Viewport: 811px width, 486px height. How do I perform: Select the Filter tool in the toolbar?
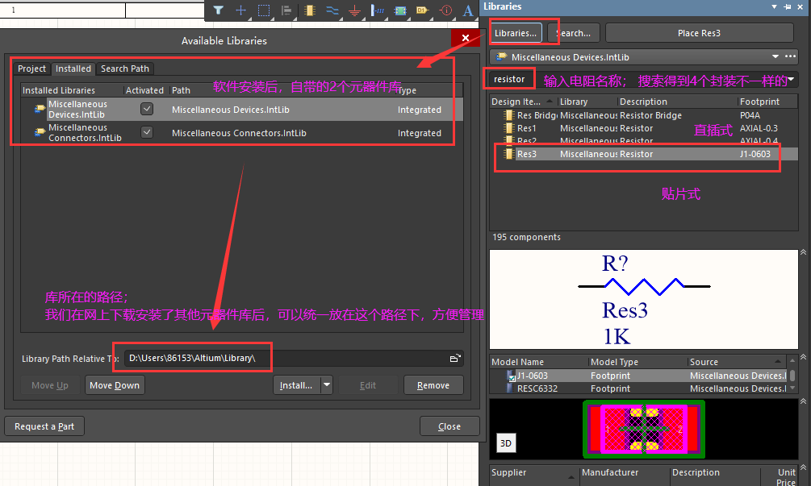218,11
